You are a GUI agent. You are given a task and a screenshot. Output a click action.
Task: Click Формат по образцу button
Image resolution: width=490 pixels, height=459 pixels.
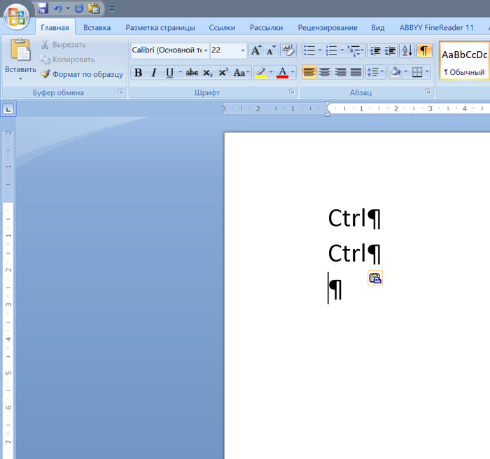coord(82,74)
